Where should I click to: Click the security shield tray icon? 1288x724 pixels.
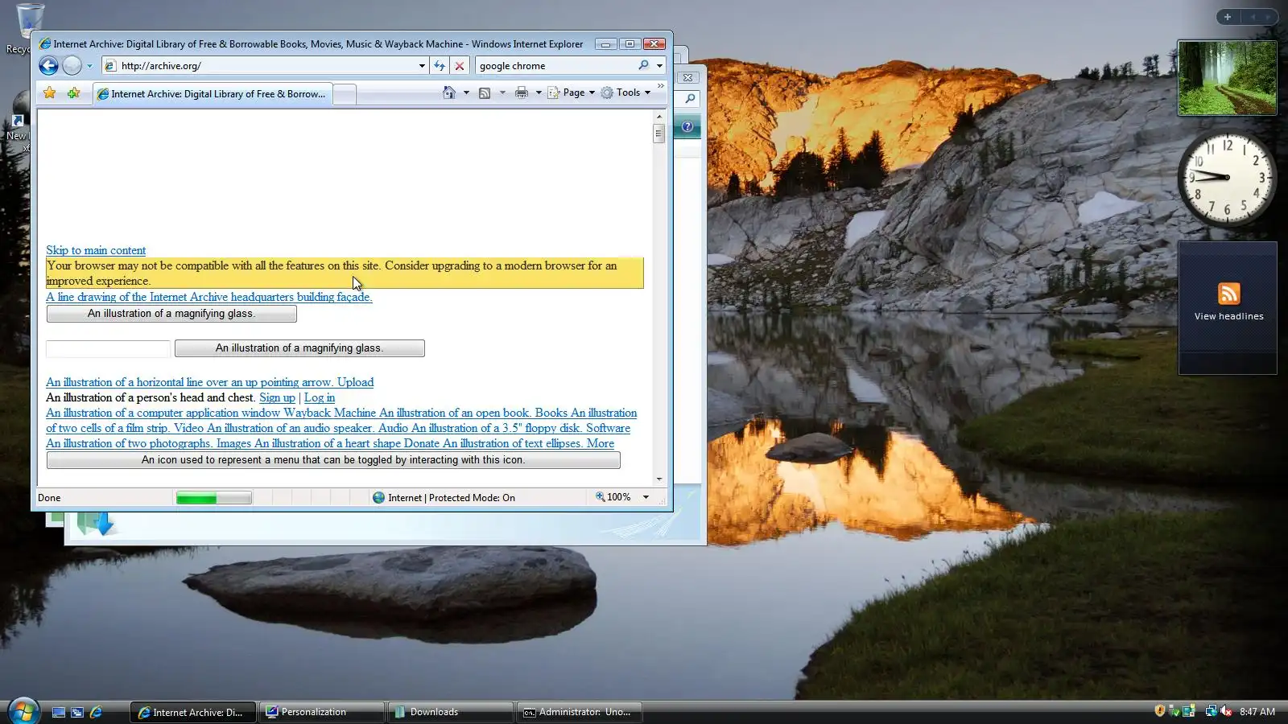[1160, 711]
